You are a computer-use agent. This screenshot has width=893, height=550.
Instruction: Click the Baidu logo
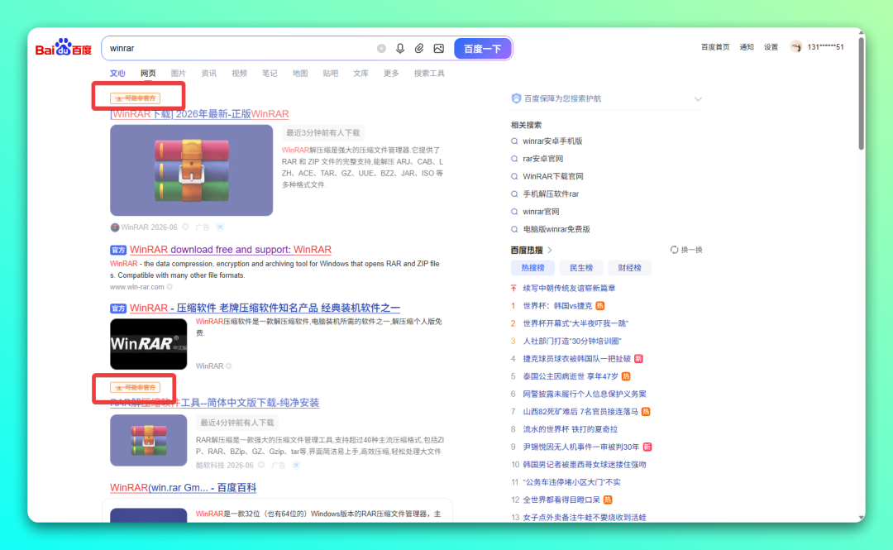[x=63, y=48]
